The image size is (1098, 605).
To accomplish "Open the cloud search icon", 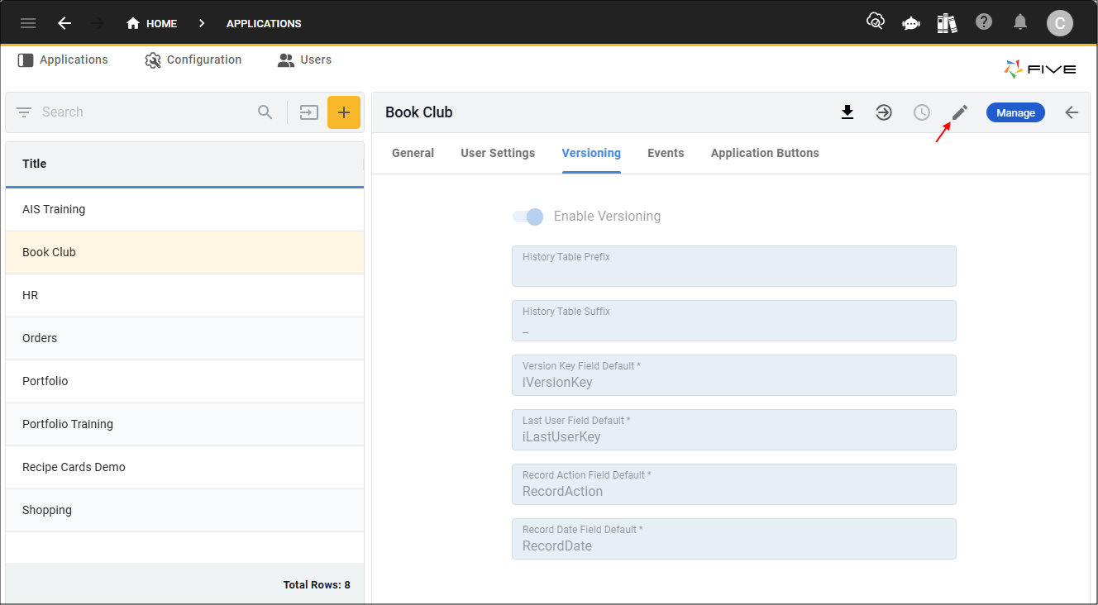I will (875, 22).
